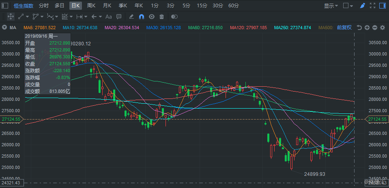The image size is (389, 188).
Task: Toggle drawings visibility eye icon
Action: tap(152, 17)
